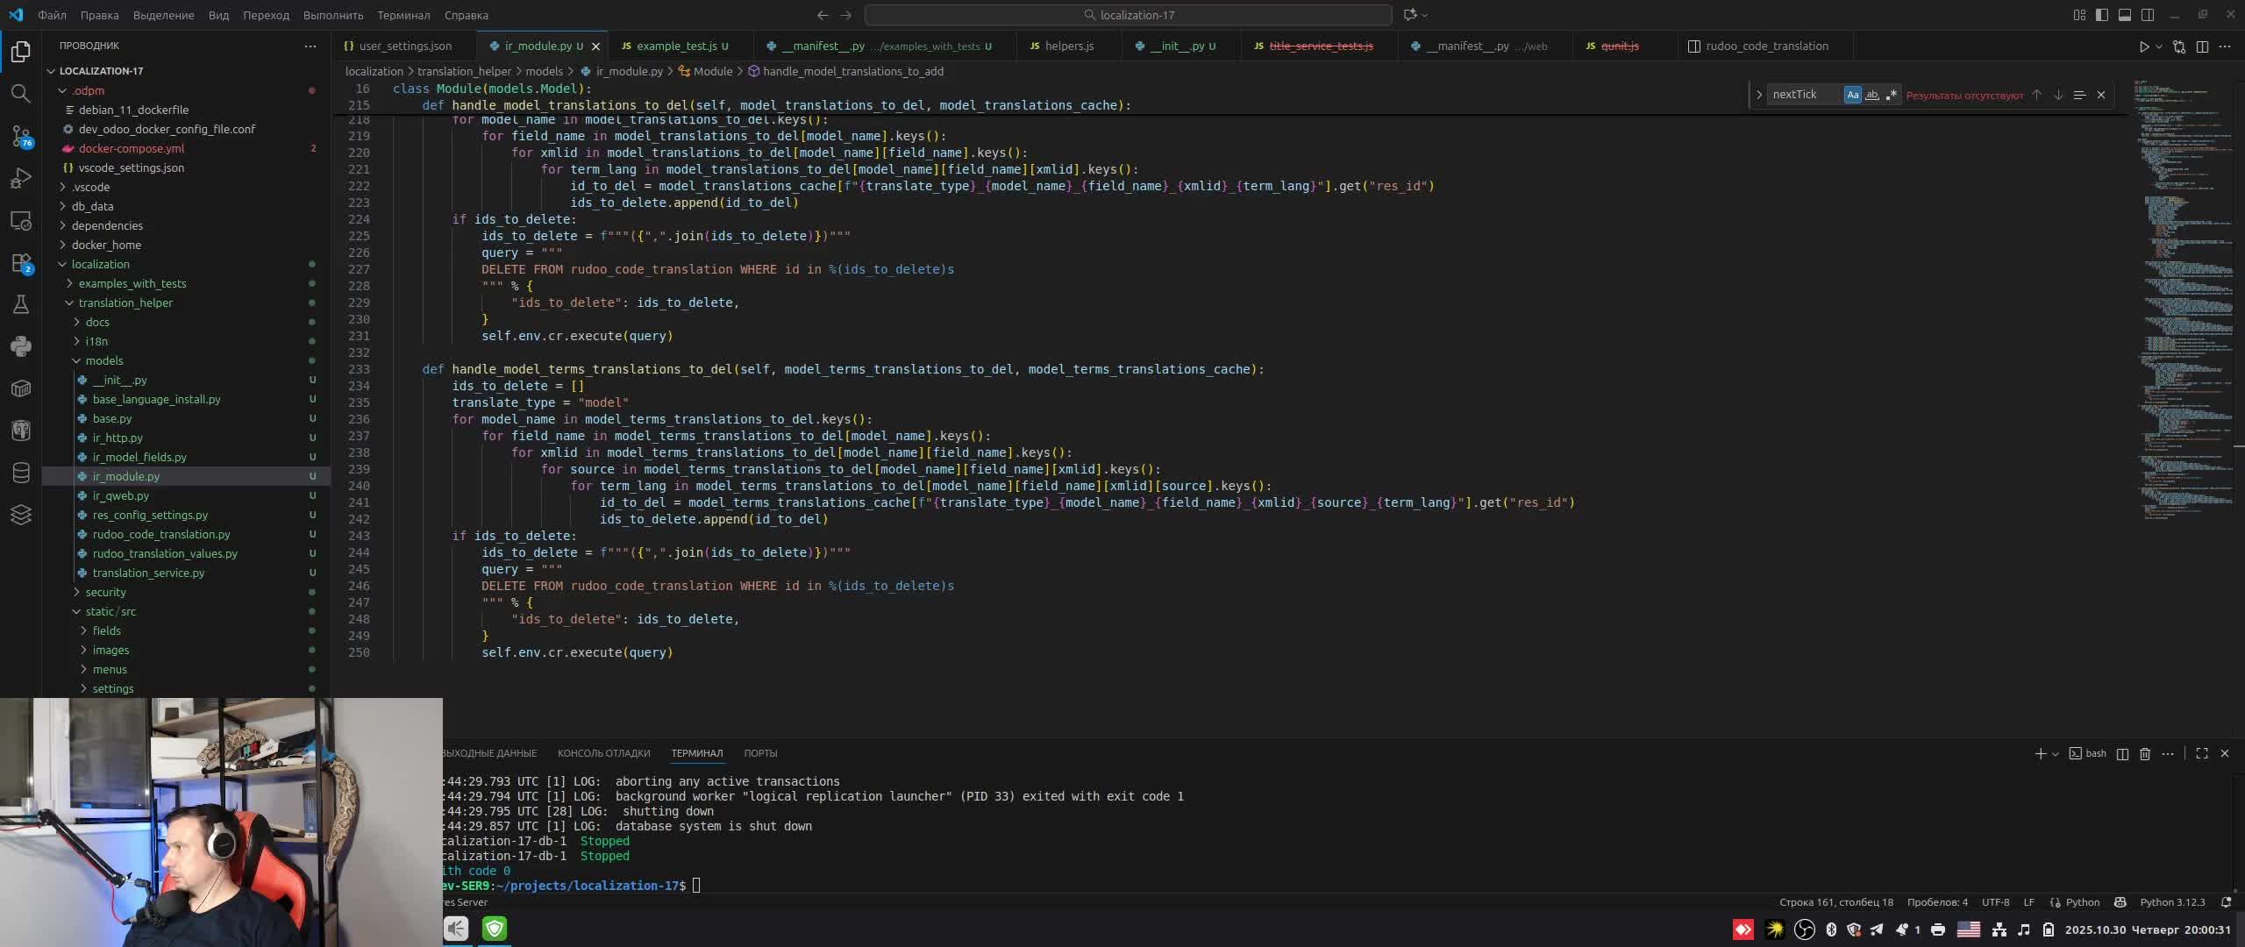Click the Testing flask icon
Viewport: 2245px width, 947px height.
click(20, 304)
